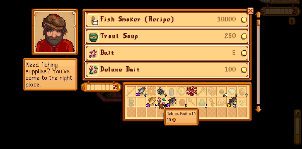The width and height of the screenshot is (302, 149).
Task: Select the black roe stack of 5
Action: 161,92
